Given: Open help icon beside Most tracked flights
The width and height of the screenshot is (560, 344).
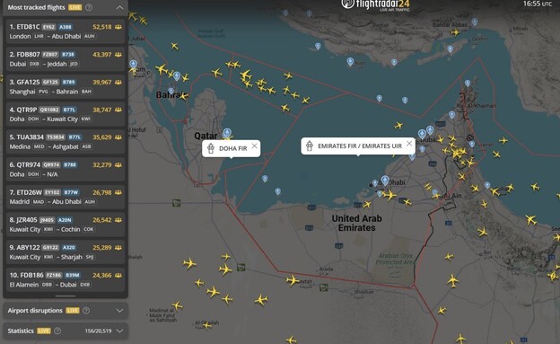Looking at the screenshot, I should coord(89,7).
